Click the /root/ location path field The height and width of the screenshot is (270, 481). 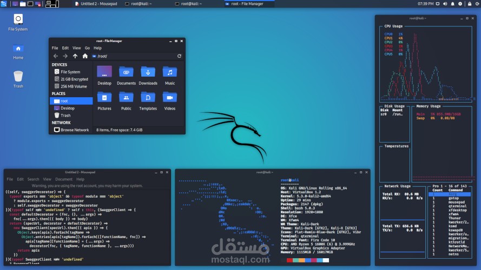[134, 56]
